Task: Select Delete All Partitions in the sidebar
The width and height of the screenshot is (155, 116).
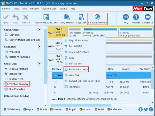Action: [17, 57]
